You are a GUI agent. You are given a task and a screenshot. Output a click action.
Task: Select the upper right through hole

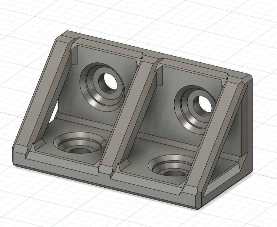[x=205, y=104]
